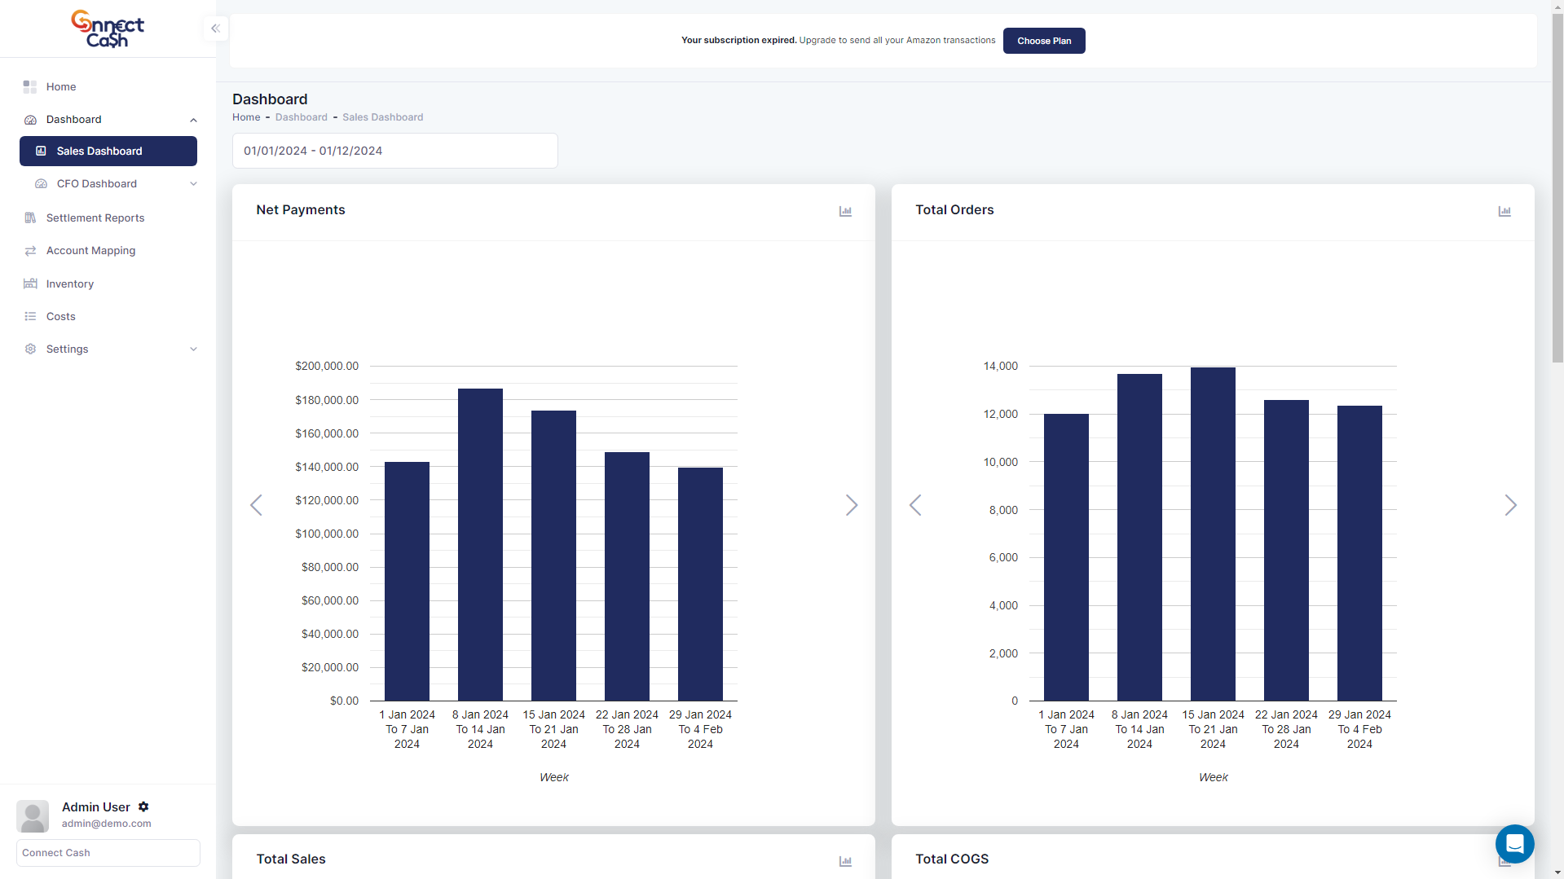
Task: Go to previous slide in Total Orders chart
Action: pyautogui.click(x=915, y=505)
